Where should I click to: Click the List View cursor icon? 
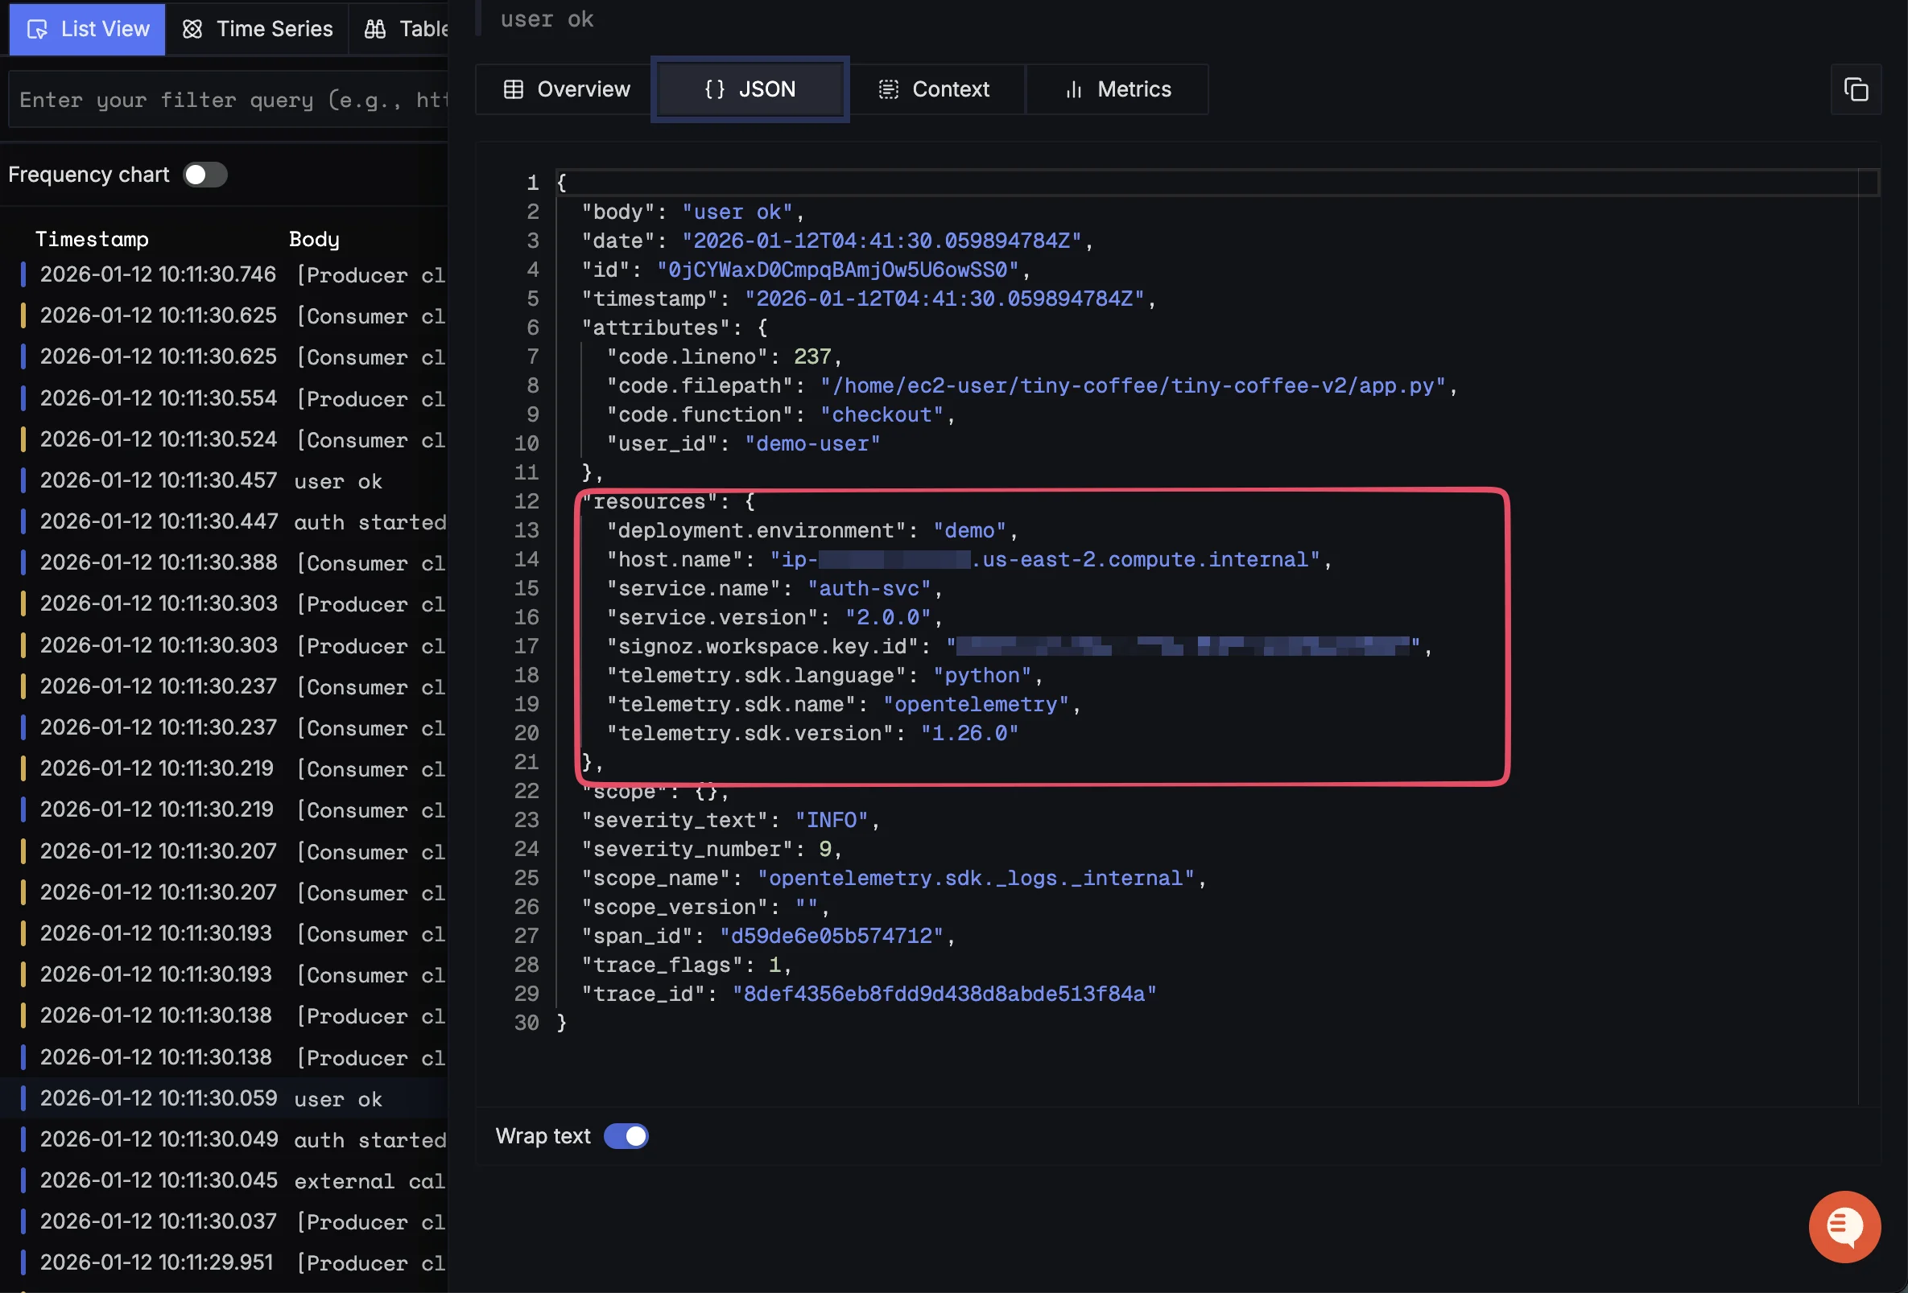37,30
